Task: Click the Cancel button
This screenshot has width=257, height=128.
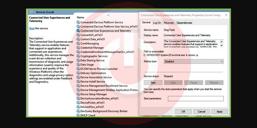Action: coord(201,112)
